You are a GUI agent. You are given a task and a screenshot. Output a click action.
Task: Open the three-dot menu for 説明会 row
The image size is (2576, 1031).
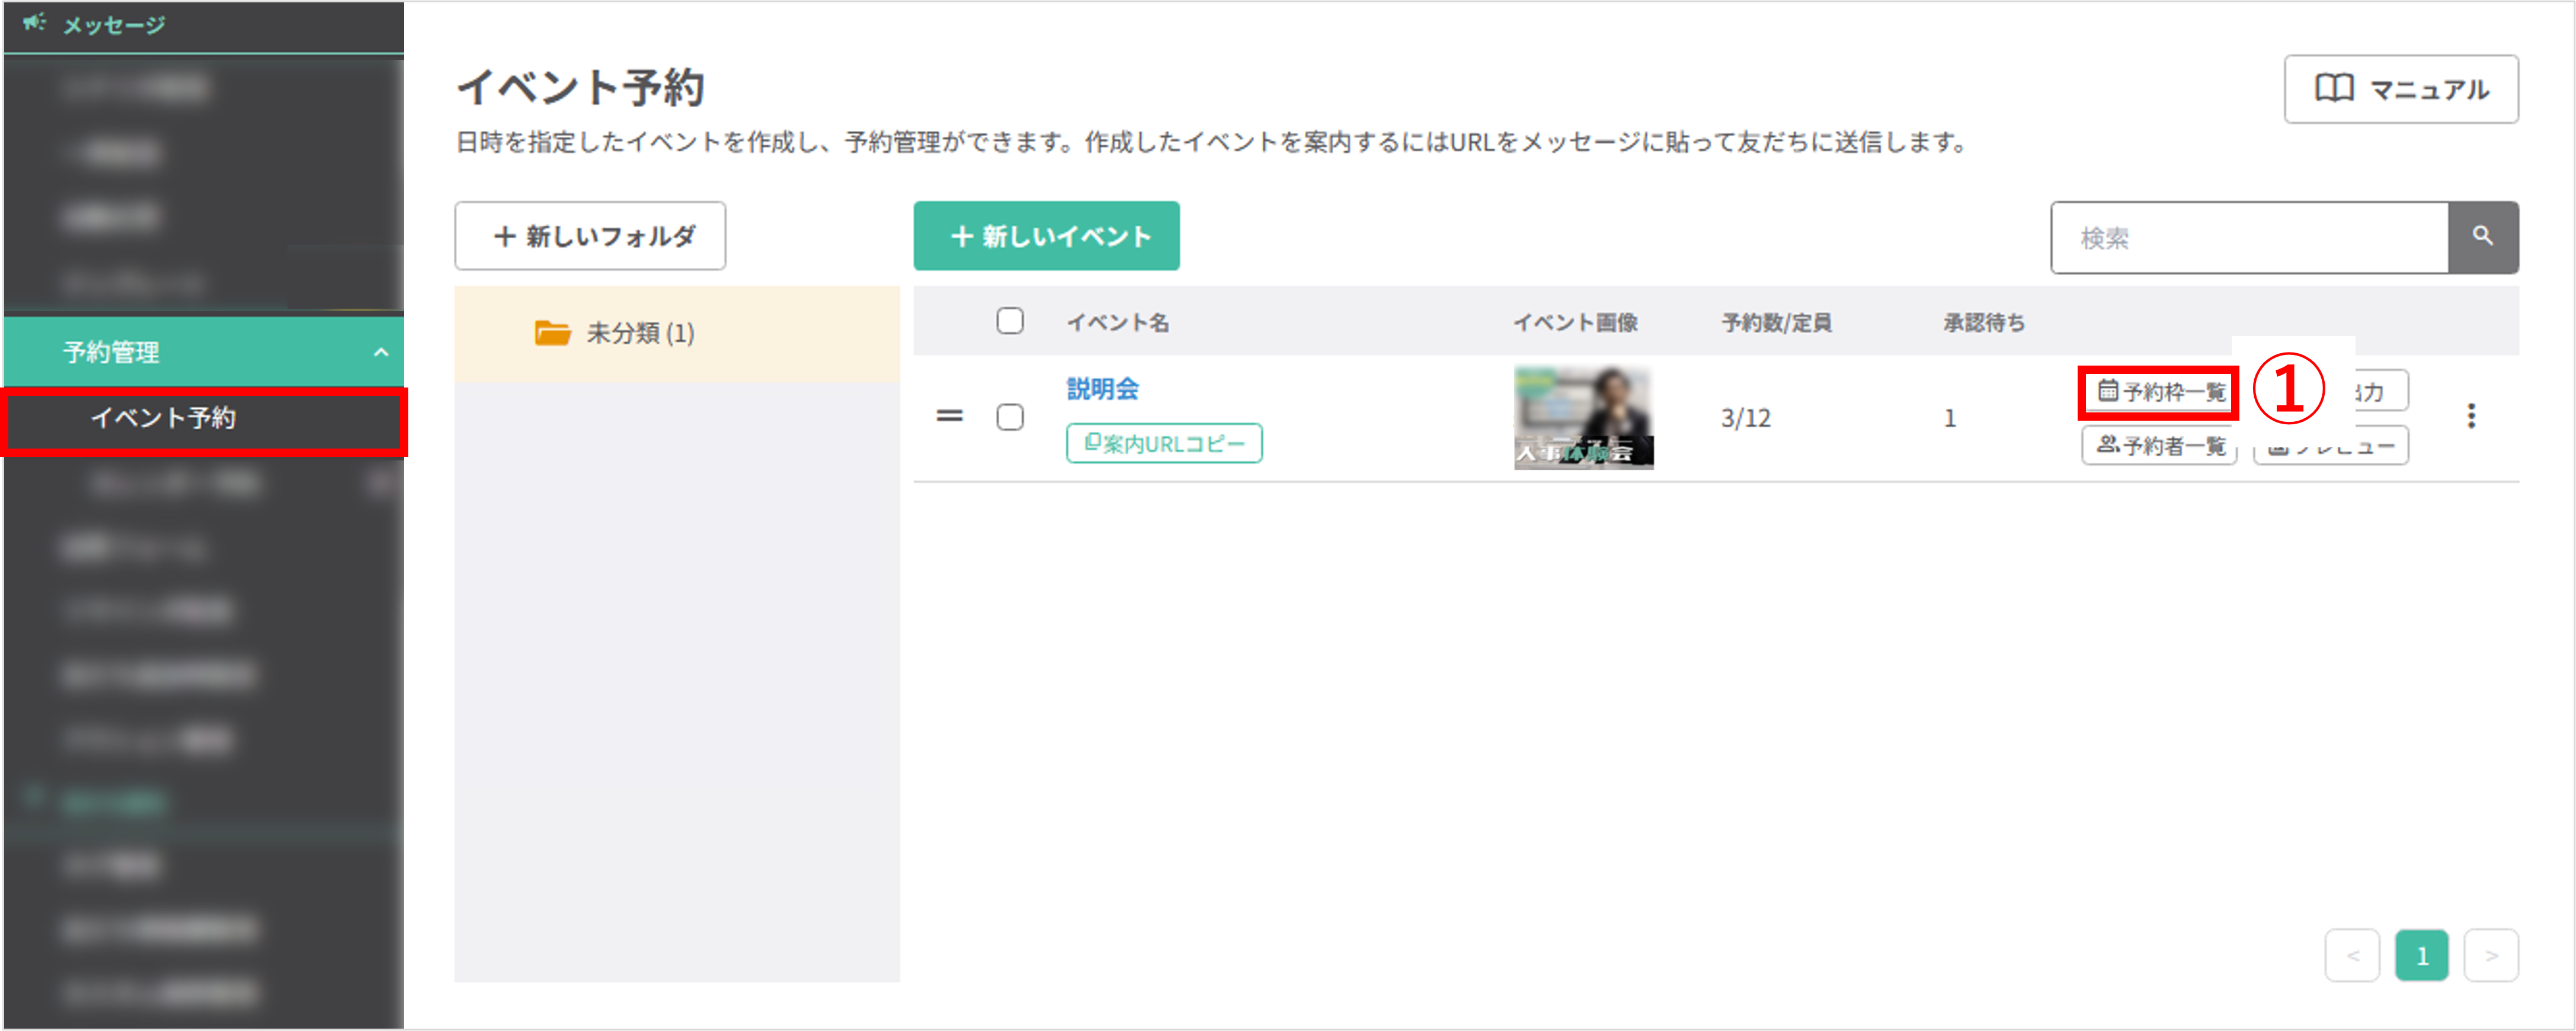(x=2471, y=416)
